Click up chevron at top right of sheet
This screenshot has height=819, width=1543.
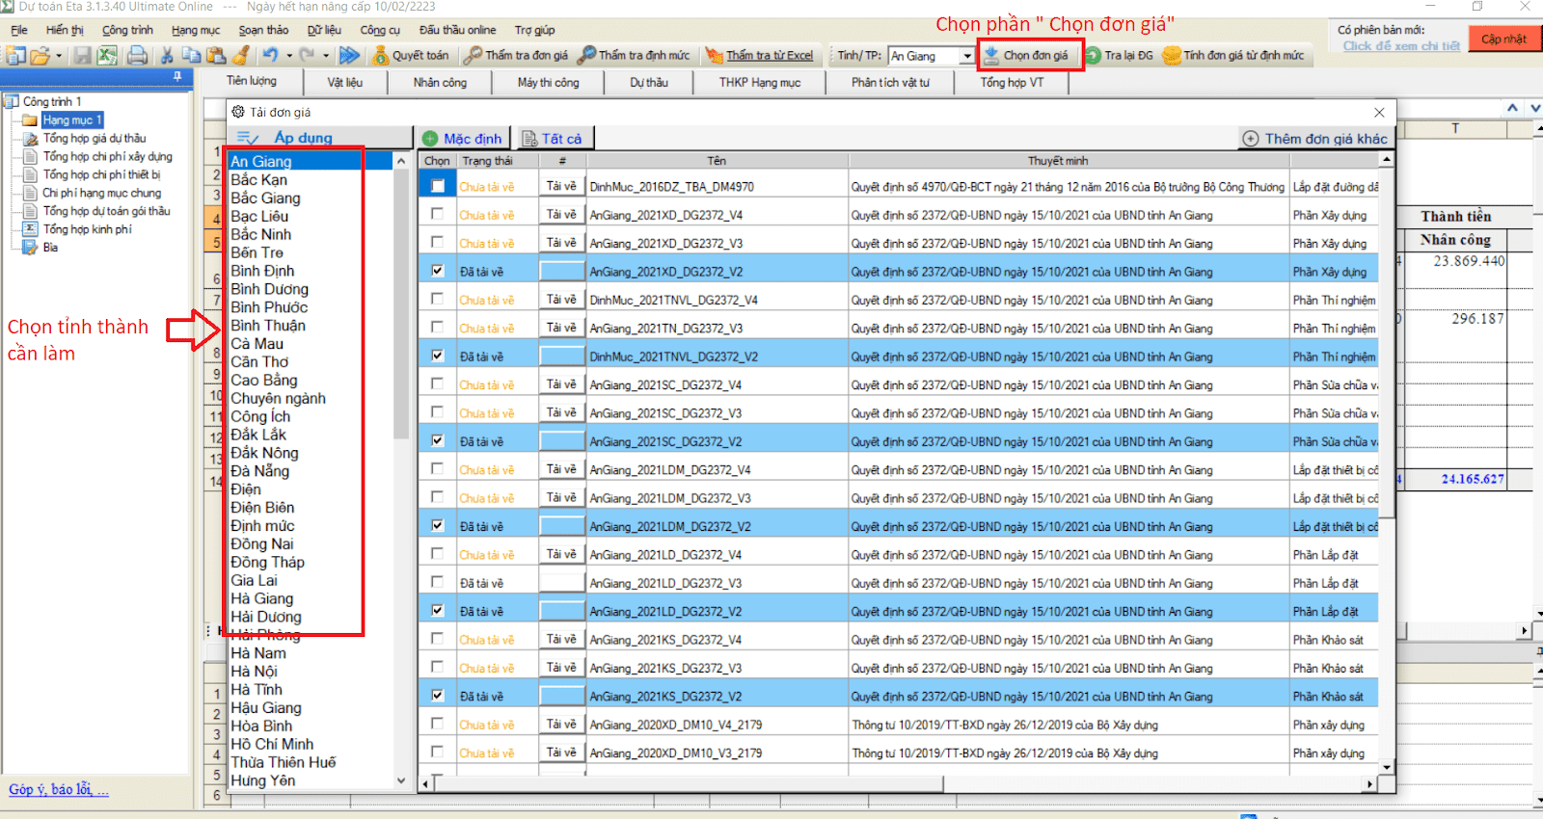pyautogui.click(x=1512, y=108)
